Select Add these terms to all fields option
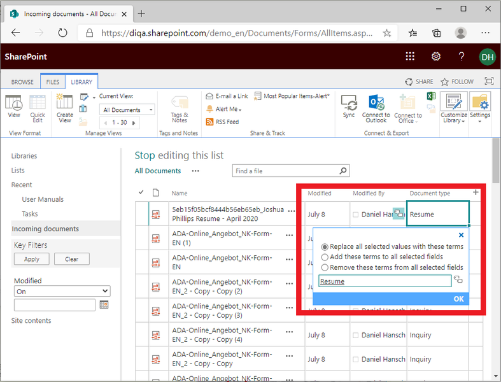 (x=325, y=257)
